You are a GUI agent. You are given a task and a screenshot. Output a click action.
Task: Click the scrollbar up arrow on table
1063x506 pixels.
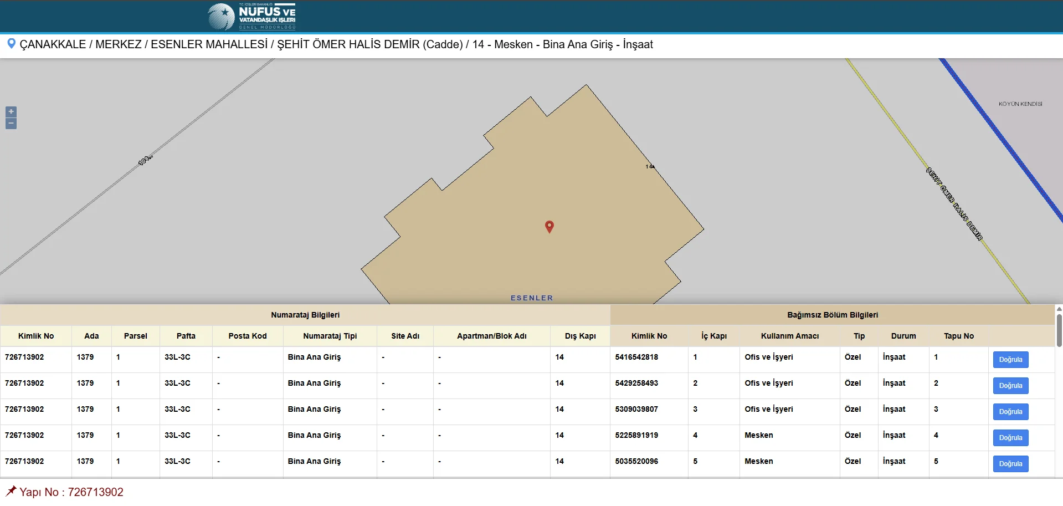click(x=1059, y=309)
